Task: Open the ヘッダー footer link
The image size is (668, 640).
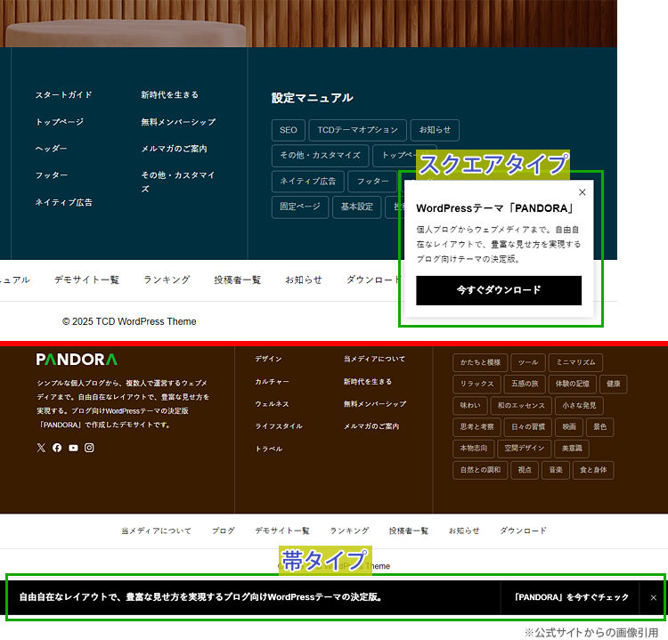Action: pyautogui.click(x=51, y=148)
